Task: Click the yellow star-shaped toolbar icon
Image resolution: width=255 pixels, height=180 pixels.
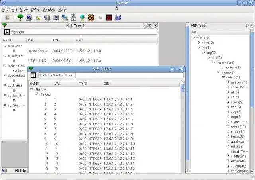Action: (x=38, y=18)
